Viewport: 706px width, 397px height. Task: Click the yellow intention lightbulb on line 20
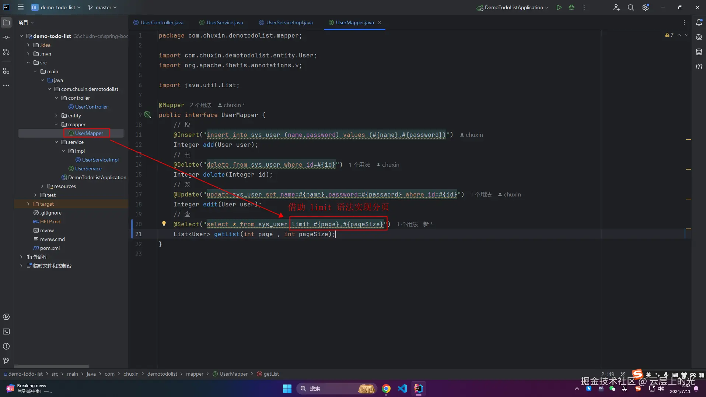coord(164,224)
